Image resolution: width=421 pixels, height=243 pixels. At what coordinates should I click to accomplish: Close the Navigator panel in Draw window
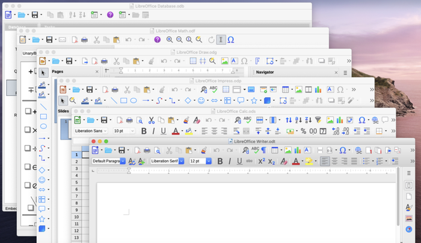(336, 73)
